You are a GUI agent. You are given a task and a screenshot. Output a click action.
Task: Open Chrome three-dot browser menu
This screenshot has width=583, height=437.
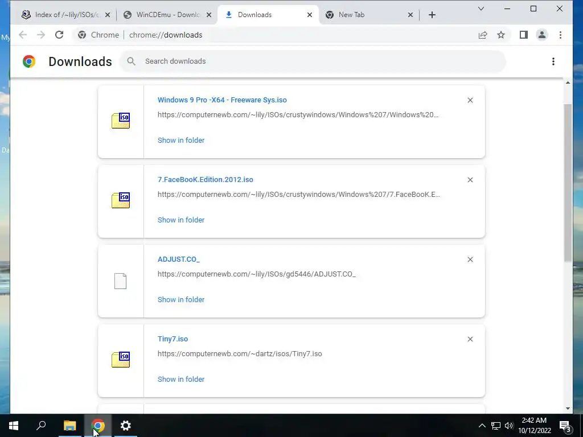pyautogui.click(x=560, y=35)
